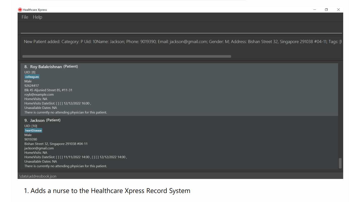Screen dimensions: 354x202
Task: Click UID: [8] text
Action: click(x=30, y=72)
